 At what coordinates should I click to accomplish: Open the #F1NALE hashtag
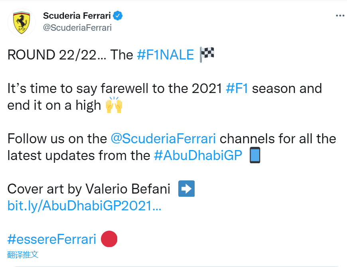(x=165, y=55)
